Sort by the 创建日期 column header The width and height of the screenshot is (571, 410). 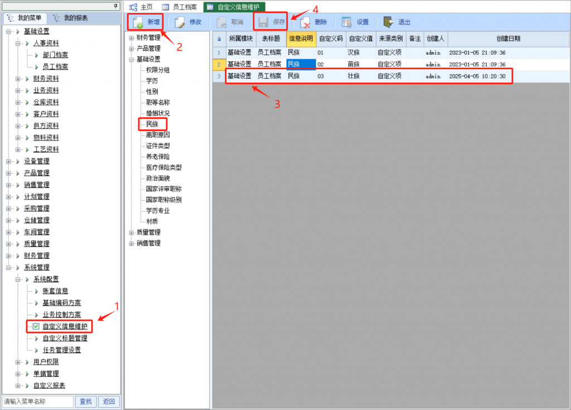508,38
